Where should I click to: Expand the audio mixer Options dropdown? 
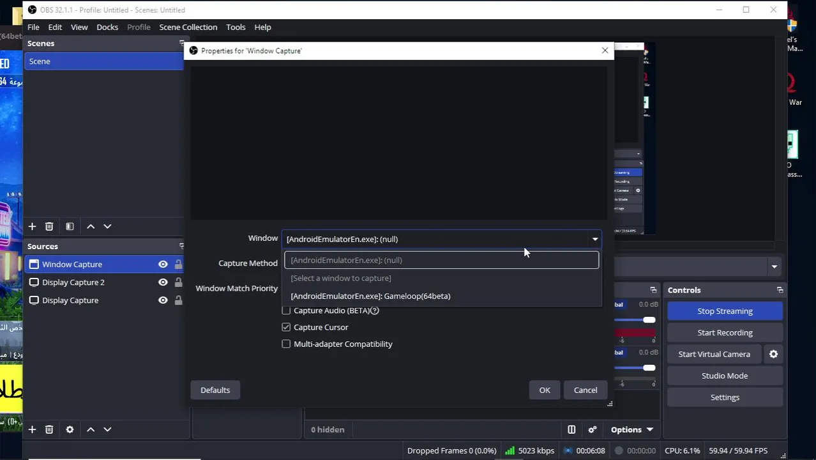[x=631, y=429]
